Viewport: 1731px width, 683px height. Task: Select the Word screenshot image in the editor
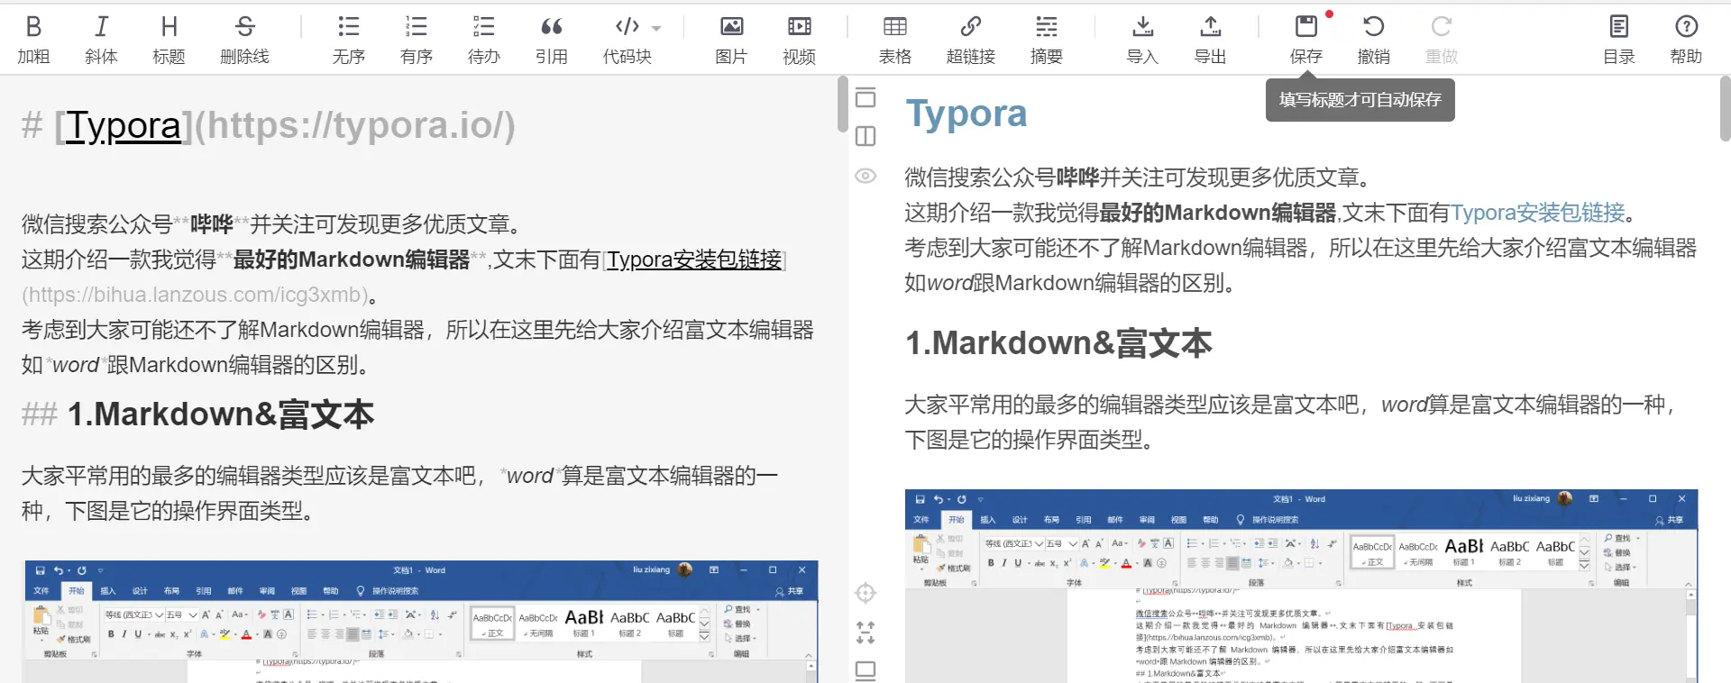(421, 621)
